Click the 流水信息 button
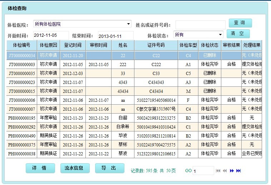 pyautogui.click(x=75, y=168)
